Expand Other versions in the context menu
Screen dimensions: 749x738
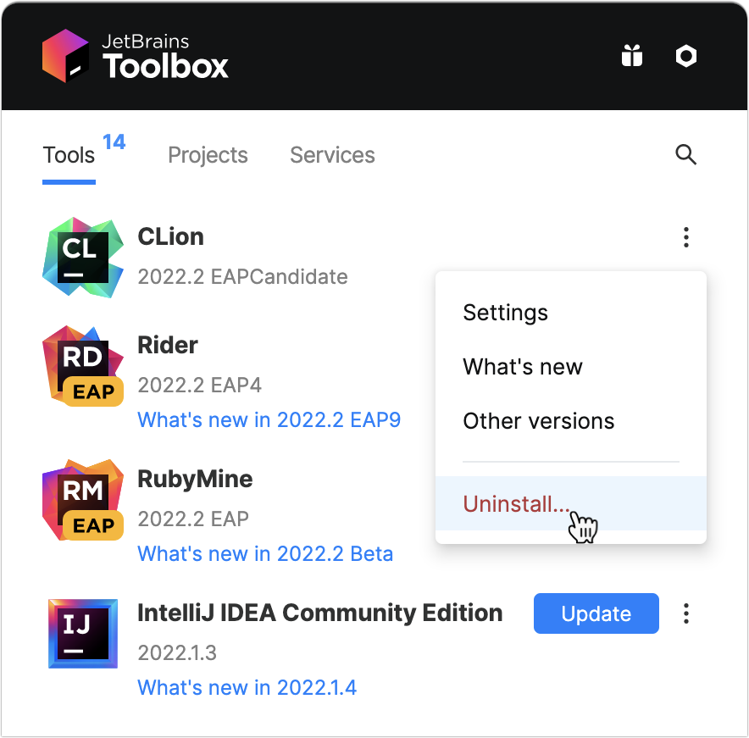538,421
